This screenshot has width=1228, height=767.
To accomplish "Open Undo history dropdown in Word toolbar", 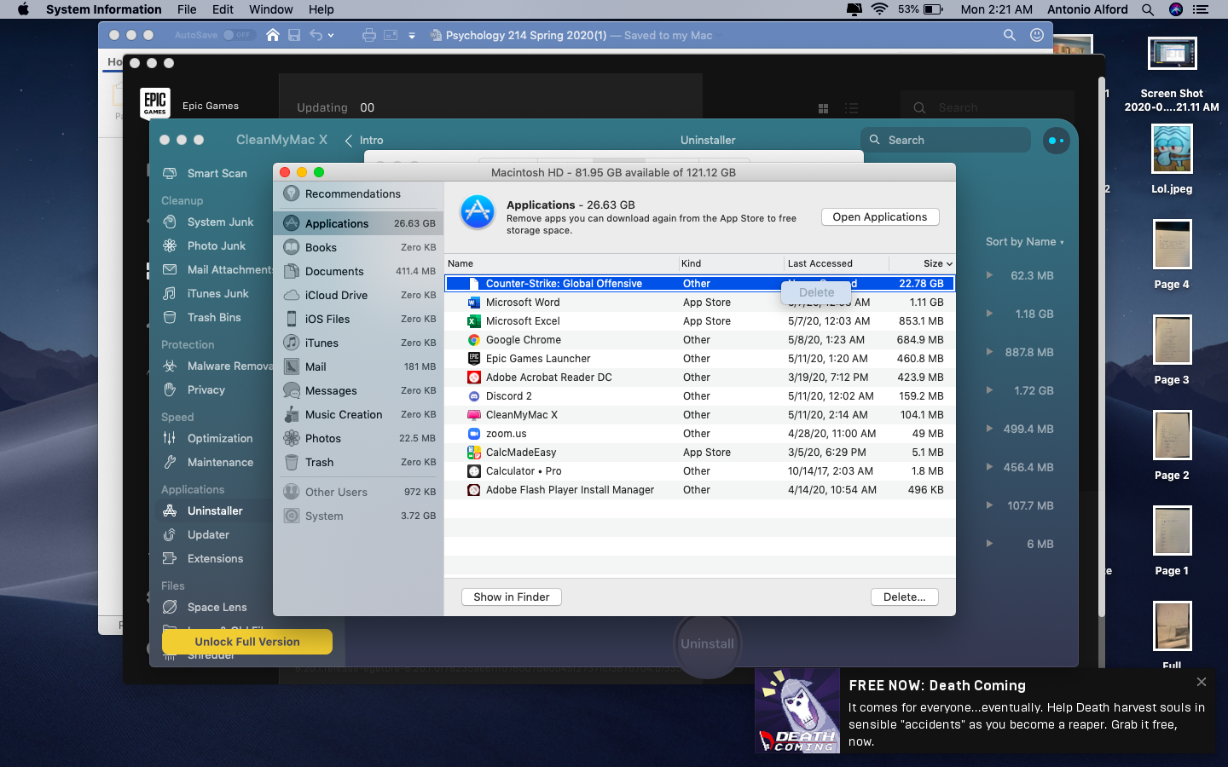I will click(331, 35).
